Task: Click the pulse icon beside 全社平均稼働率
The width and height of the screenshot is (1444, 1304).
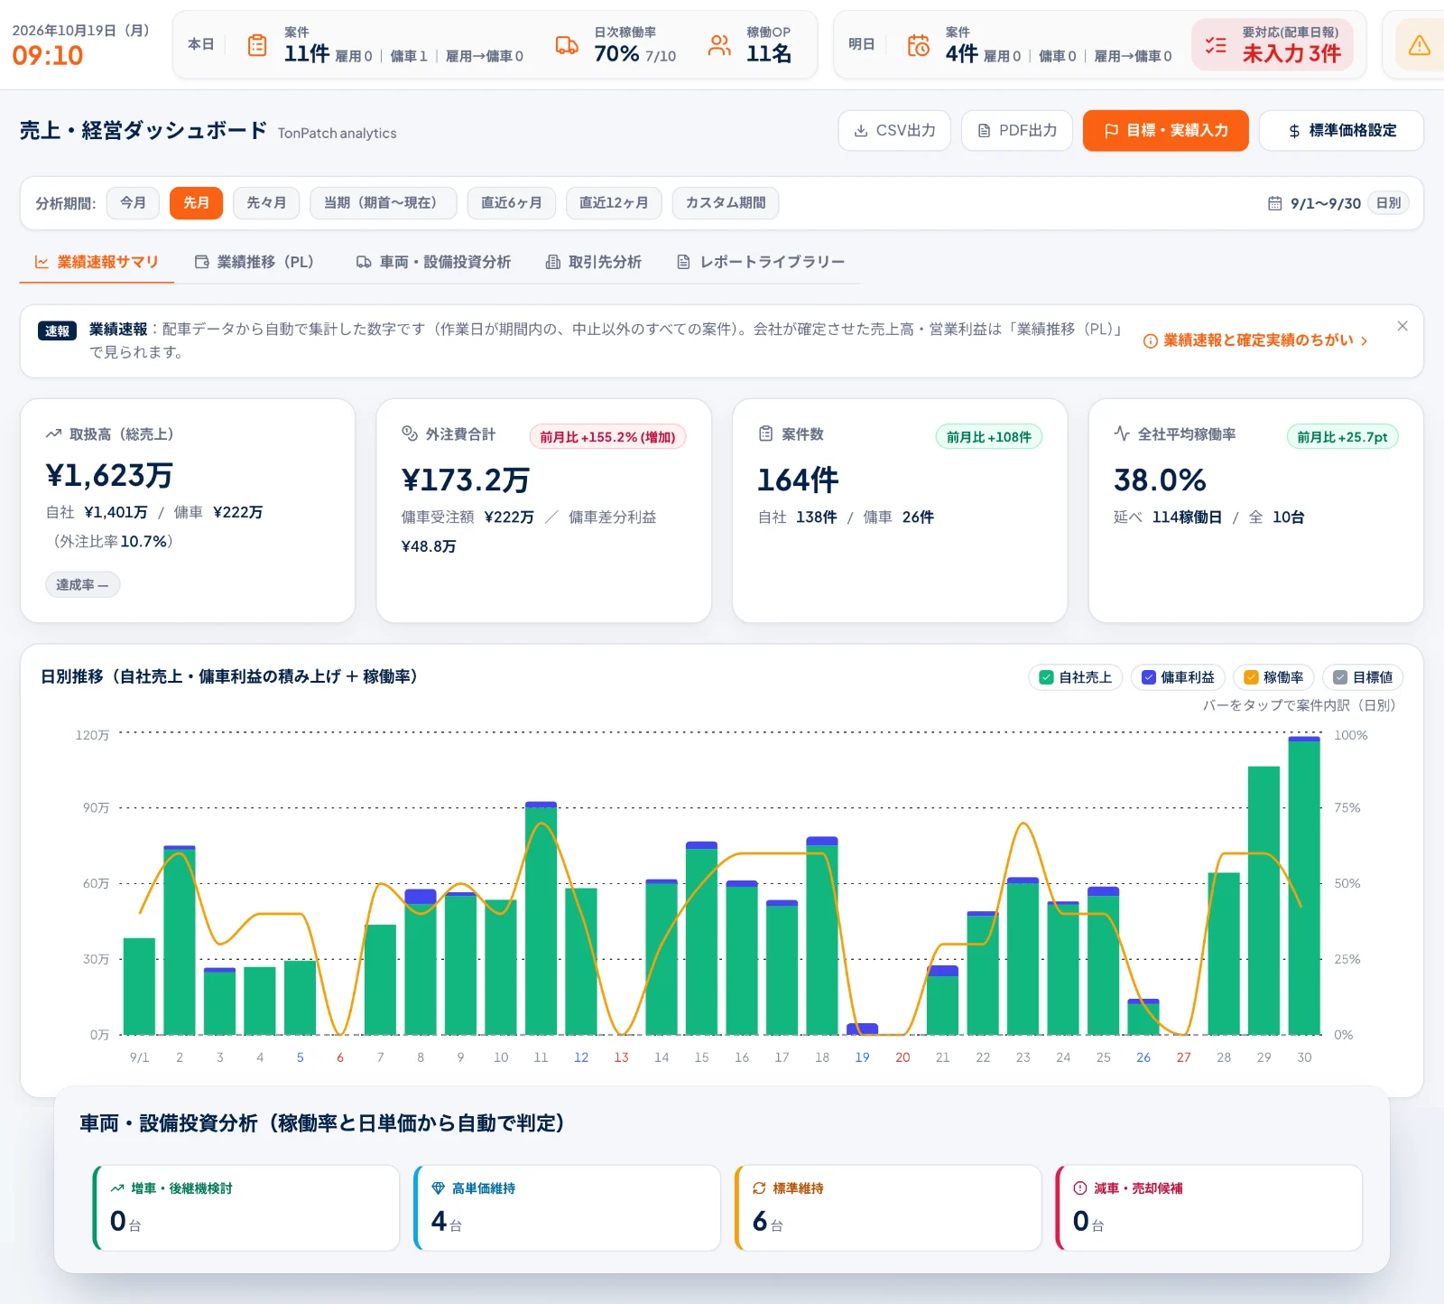Action: tap(1122, 433)
